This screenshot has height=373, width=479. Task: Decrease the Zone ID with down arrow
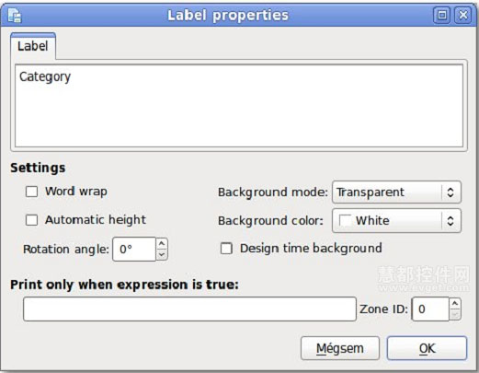point(455,315)
